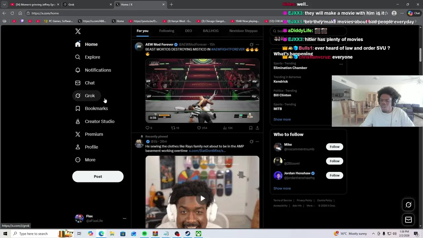
Task: Switch to the Nextdoor Steppas tab
Action: [243, 31]
